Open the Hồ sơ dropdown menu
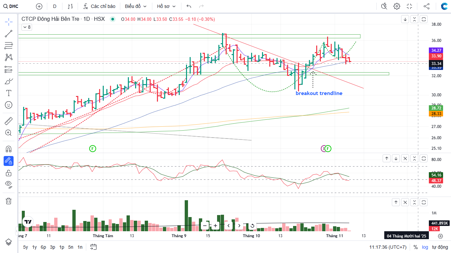 click(166, 6)
